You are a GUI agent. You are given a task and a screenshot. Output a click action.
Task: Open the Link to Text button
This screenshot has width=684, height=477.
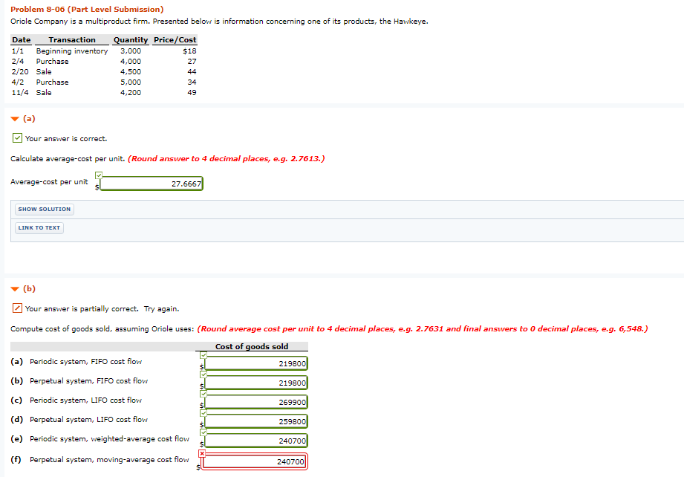[x=39, y=228]
